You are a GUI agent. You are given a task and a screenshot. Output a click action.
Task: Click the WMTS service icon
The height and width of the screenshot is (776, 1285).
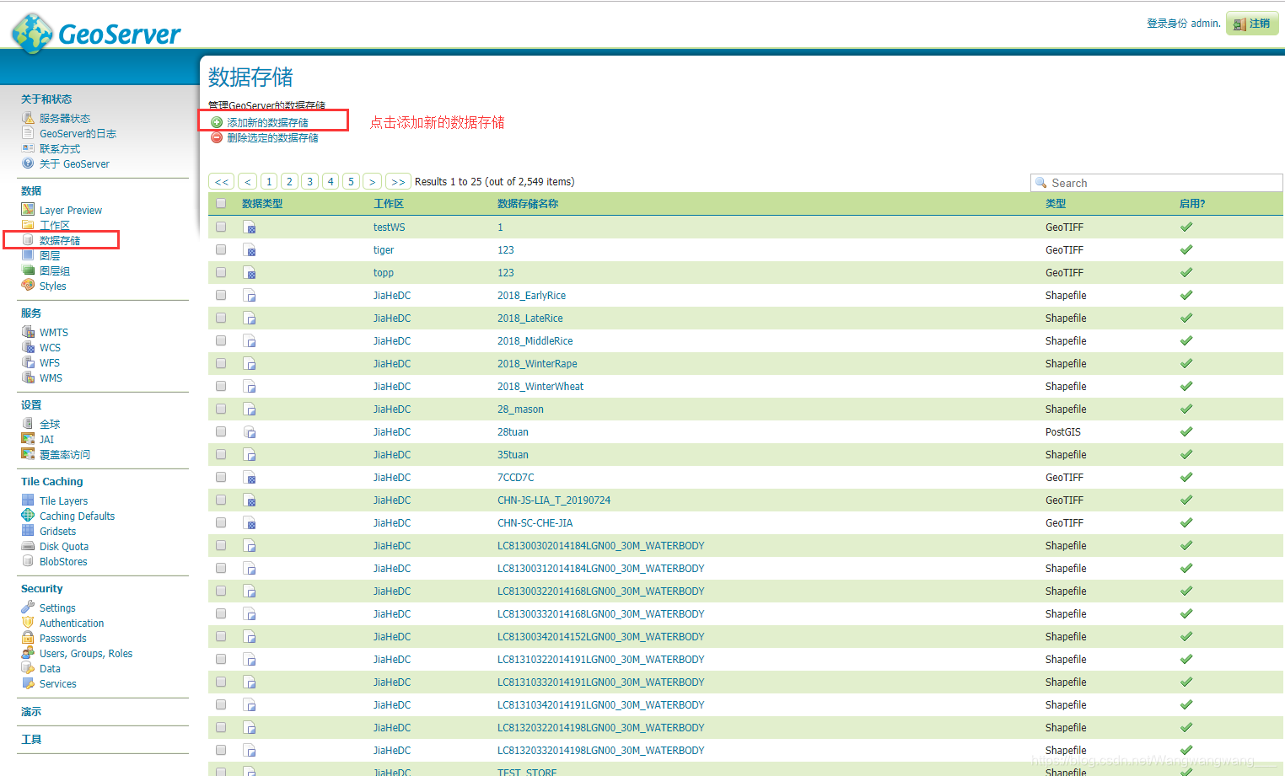tap(28, 332)
